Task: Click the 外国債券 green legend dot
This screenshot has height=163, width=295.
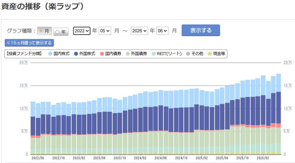Action: 128,54
